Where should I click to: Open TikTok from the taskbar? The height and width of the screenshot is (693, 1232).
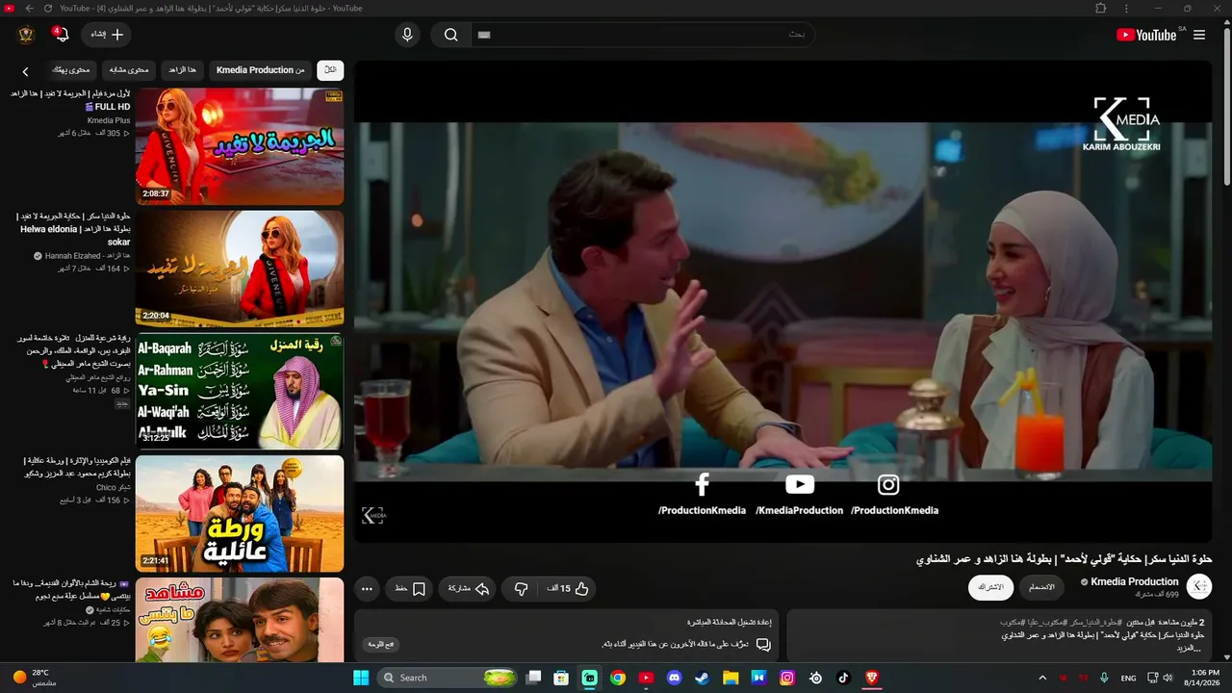843,678
